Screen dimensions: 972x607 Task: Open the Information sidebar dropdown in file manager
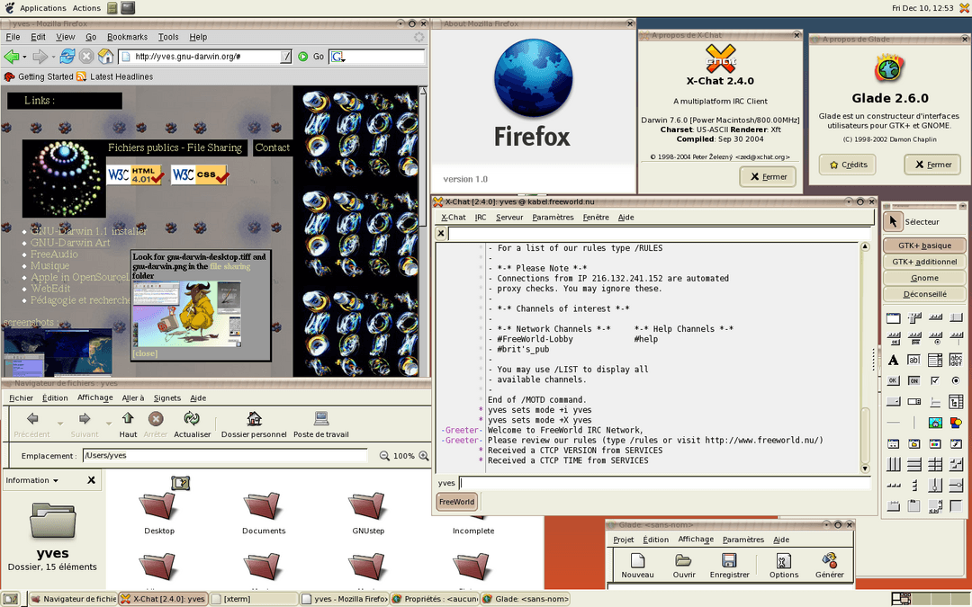(x=54, y=480)
